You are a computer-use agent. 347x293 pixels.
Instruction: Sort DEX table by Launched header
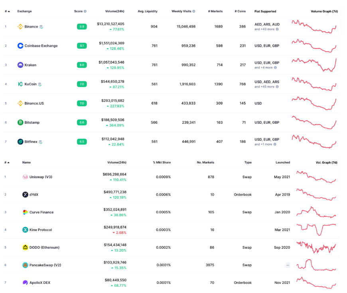pos(283,163)
